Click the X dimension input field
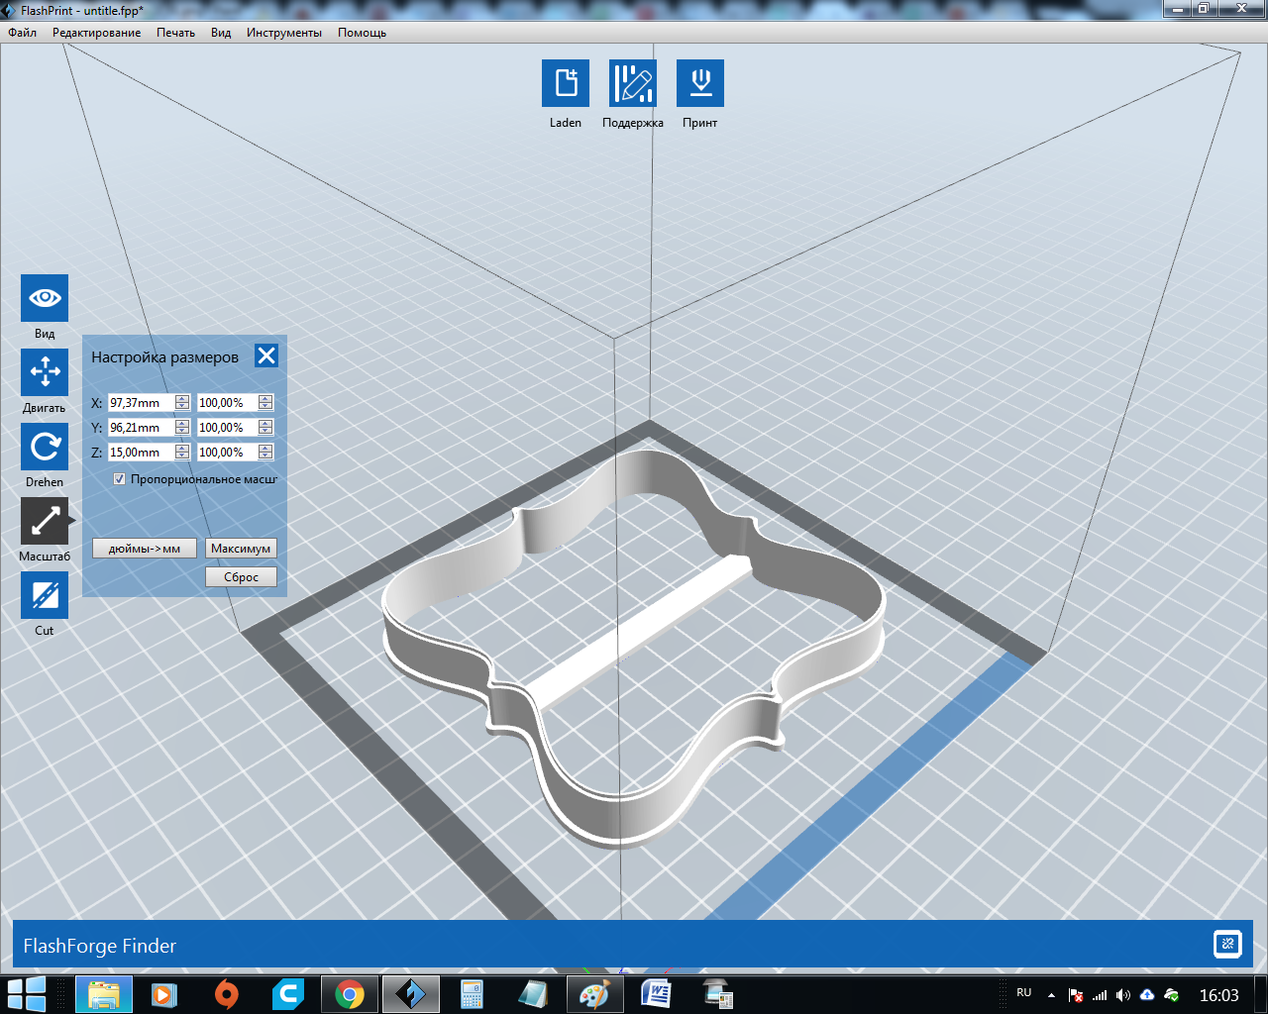 pyautogui.click(x=141, y=403)
